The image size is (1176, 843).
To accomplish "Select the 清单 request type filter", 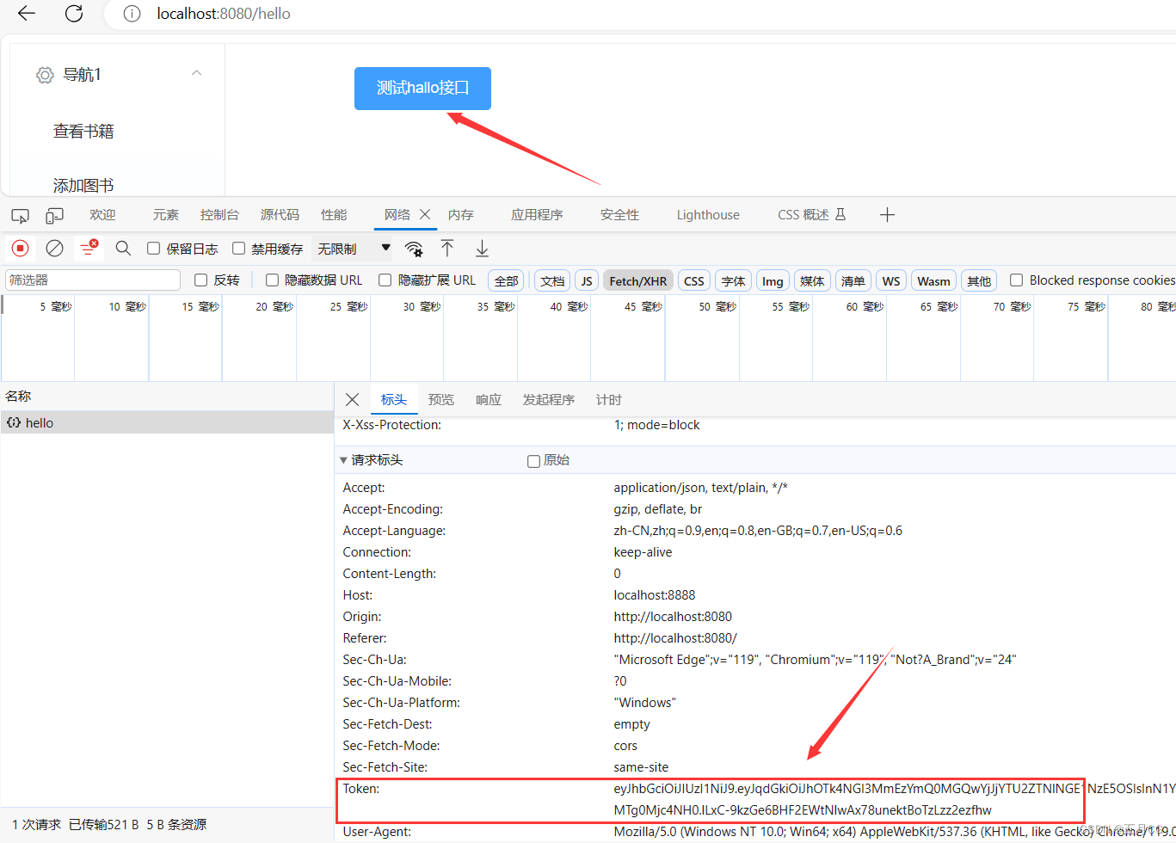I will coord(853,281).
